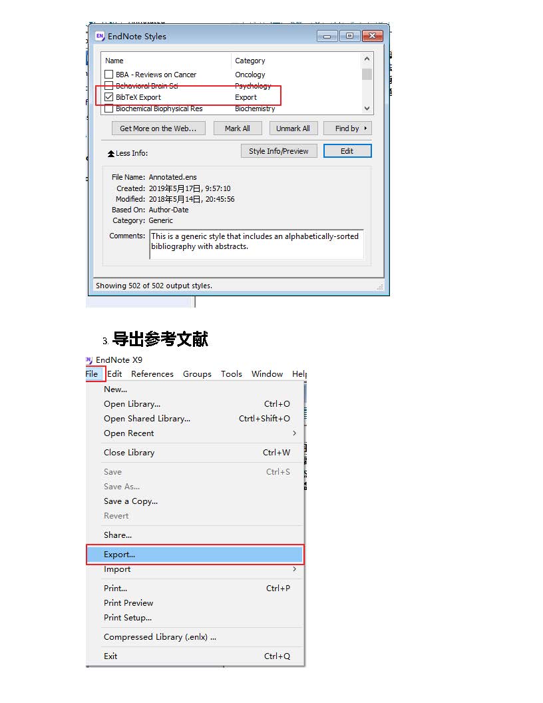Select Exit menu entry
543x703 pixels.
(x=195, y=656)
